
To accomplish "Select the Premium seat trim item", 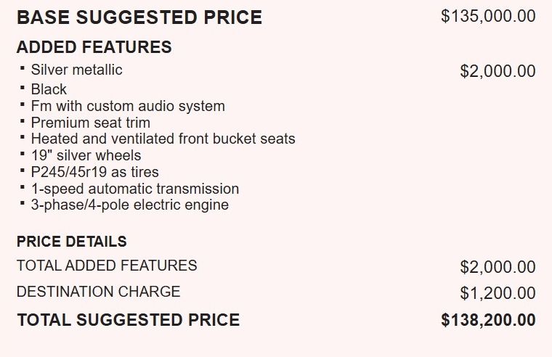I will pyautogui.click(x=90, y=123).
